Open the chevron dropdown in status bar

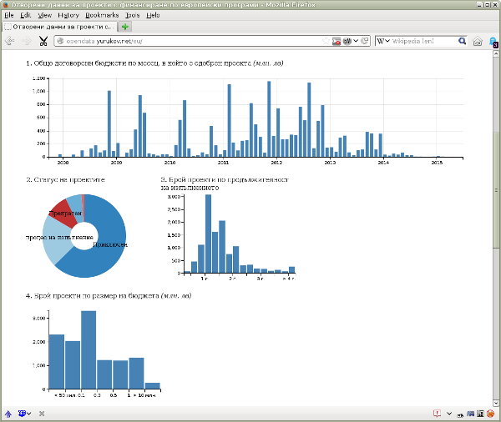tap(449, 414)
